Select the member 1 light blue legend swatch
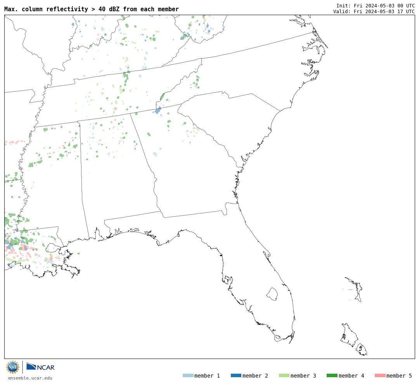Screen dimensions: 419x383 point(188,376)
